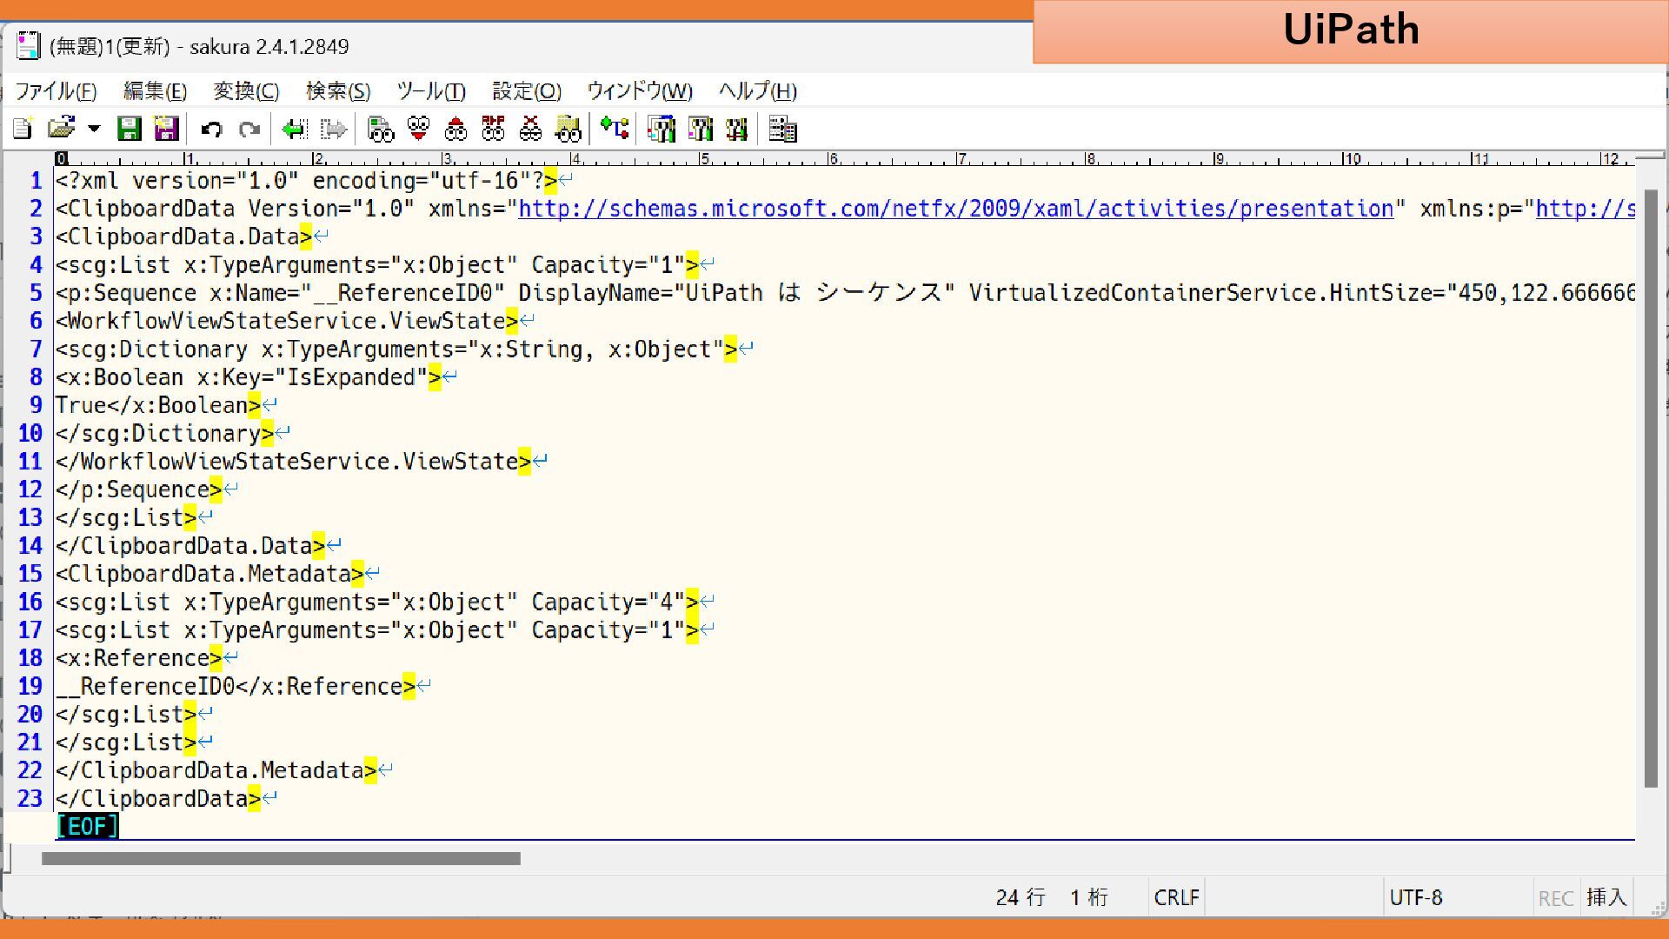Click the schemas.microsoft.com xaml presentation link
This screenshot has width=1669, height=939.
(x=955, y=209)
